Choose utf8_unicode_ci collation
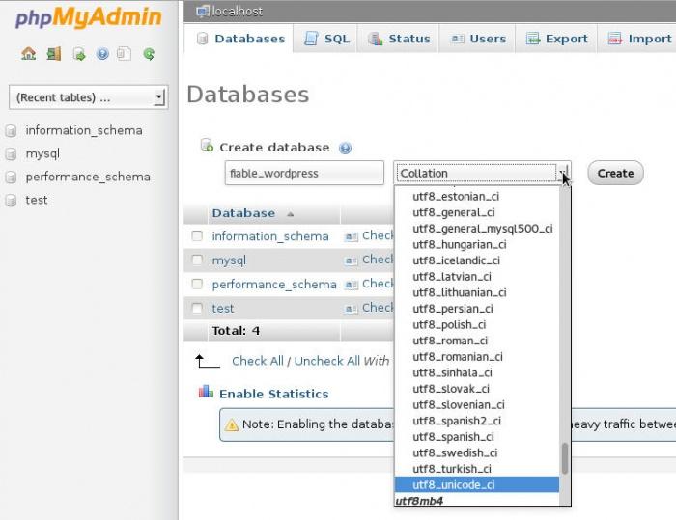 click(477, 485)
